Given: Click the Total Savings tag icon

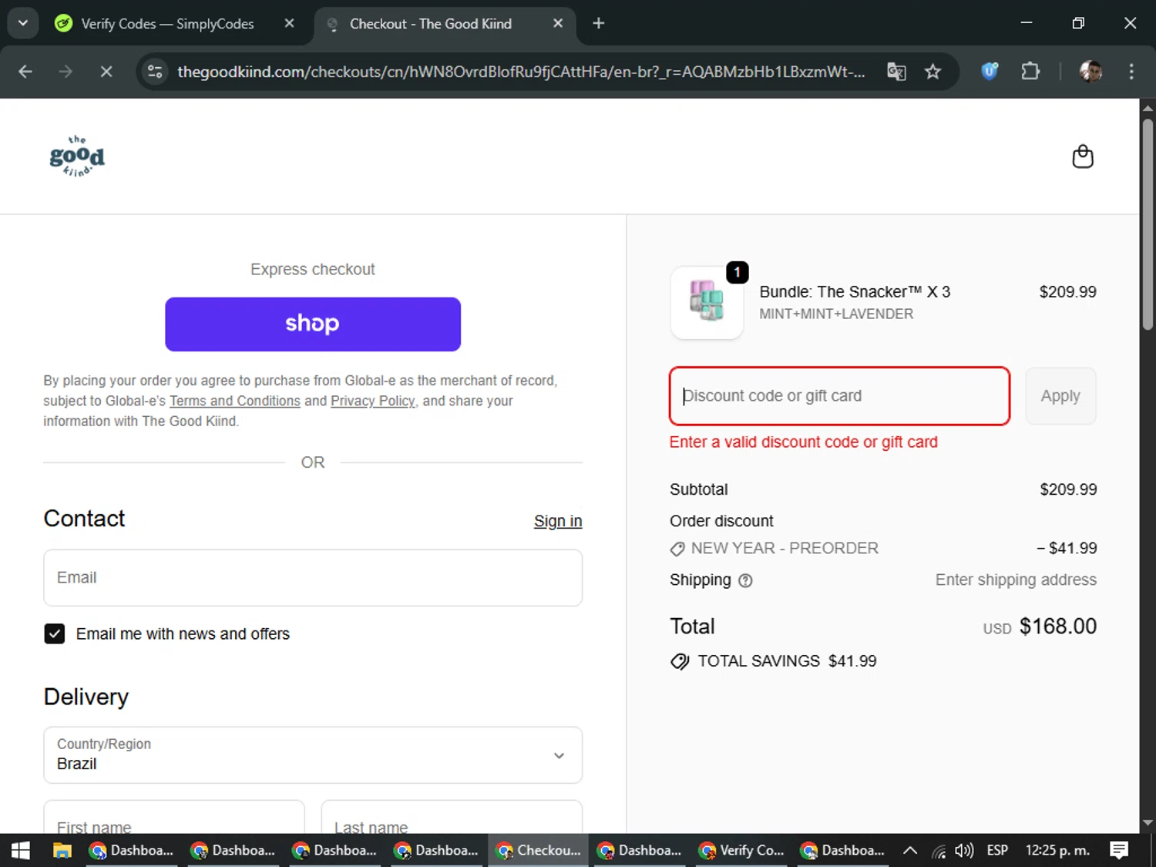Looking at the screenshot, I should (680, 661).
